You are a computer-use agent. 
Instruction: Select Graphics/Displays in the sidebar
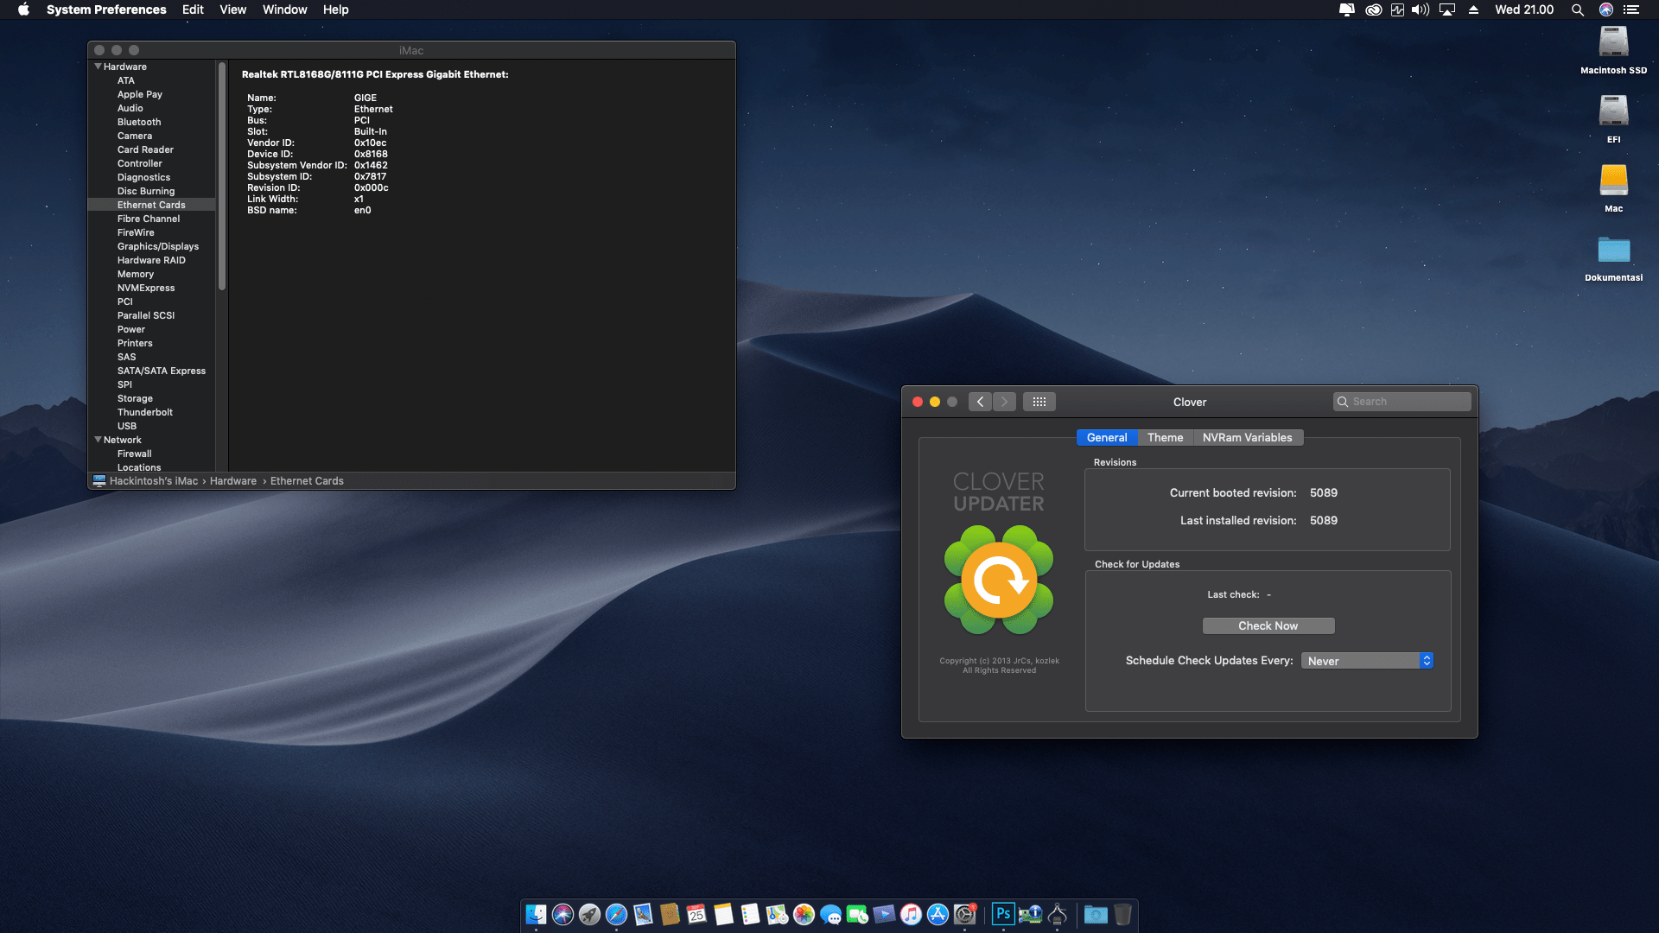[158, 246]
